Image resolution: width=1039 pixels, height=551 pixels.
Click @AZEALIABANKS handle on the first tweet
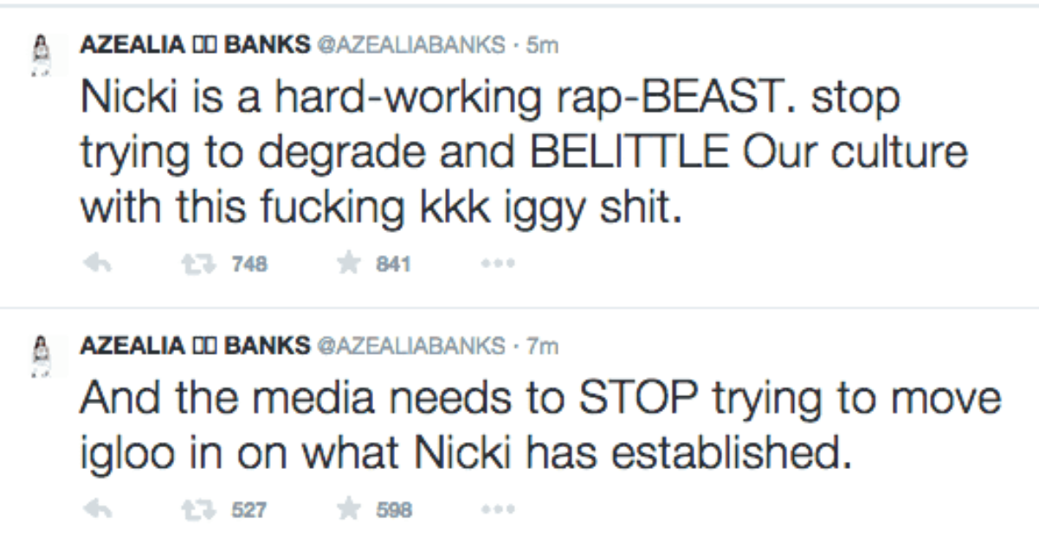pyautogui.click(x=411, y=45)
